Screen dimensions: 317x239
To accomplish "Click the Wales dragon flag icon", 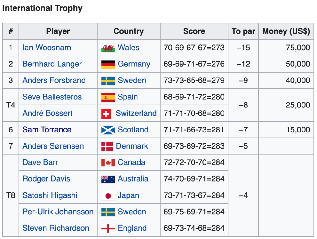I will click(x=108, y=48).
